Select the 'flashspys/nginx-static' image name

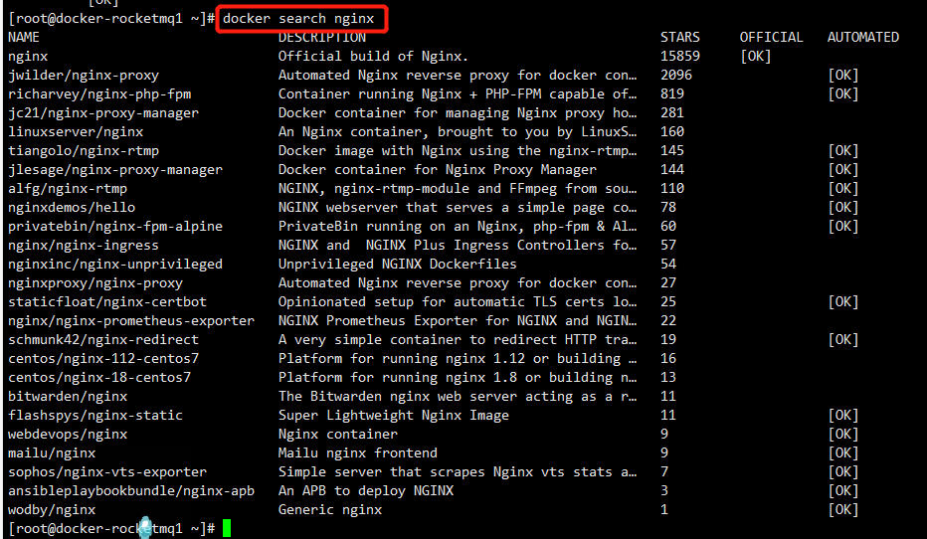pyautogui.click(x=95, y=416)
